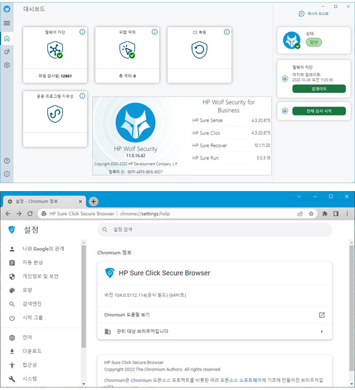Open the About info icon in sidebar

(x=7, y=174)
